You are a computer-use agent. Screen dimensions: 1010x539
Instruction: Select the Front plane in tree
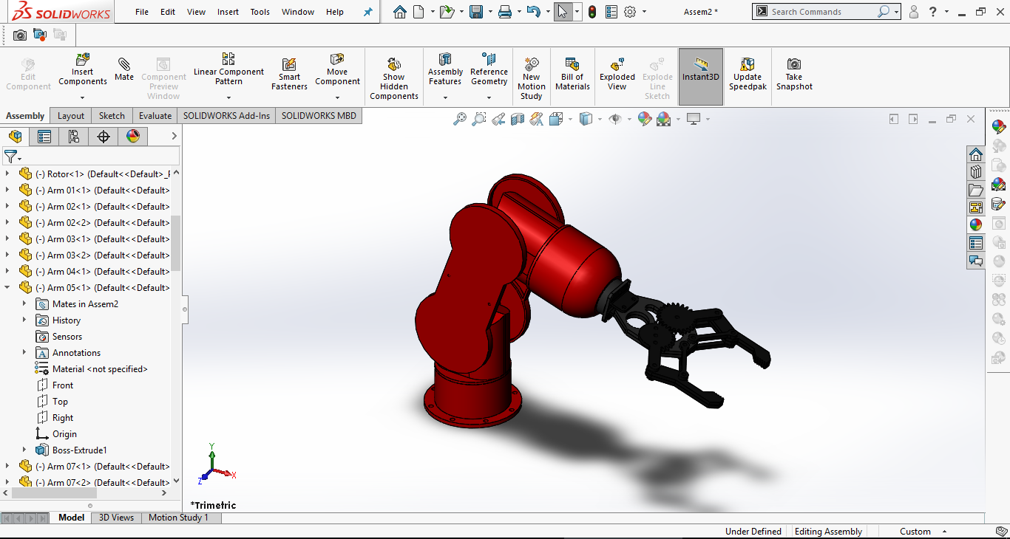63,385
